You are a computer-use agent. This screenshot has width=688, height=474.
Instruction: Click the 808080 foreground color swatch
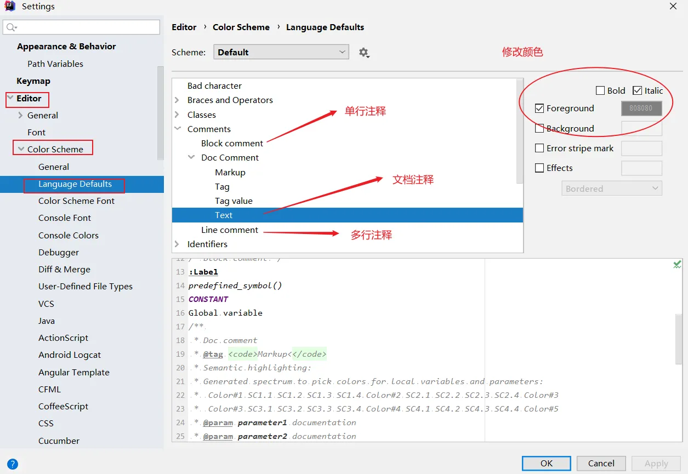[x=641, y=108]
